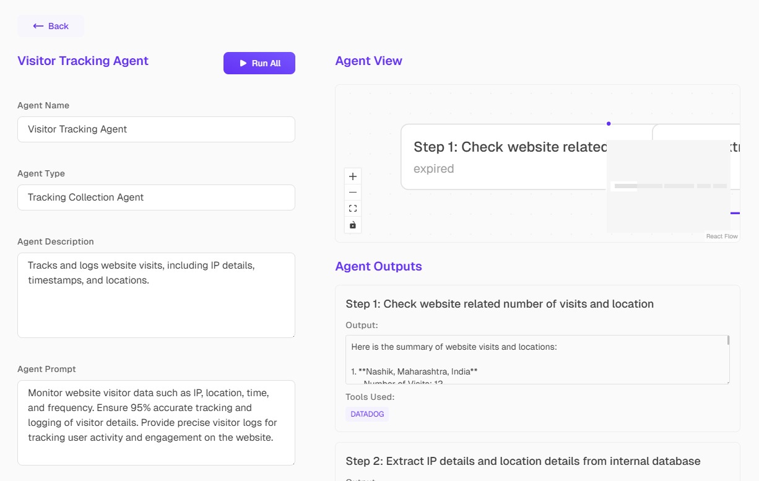The height and width of the screenshot is (481, 759).
Task: Click the Agent Prompt text area
Action: click(156, 423)
